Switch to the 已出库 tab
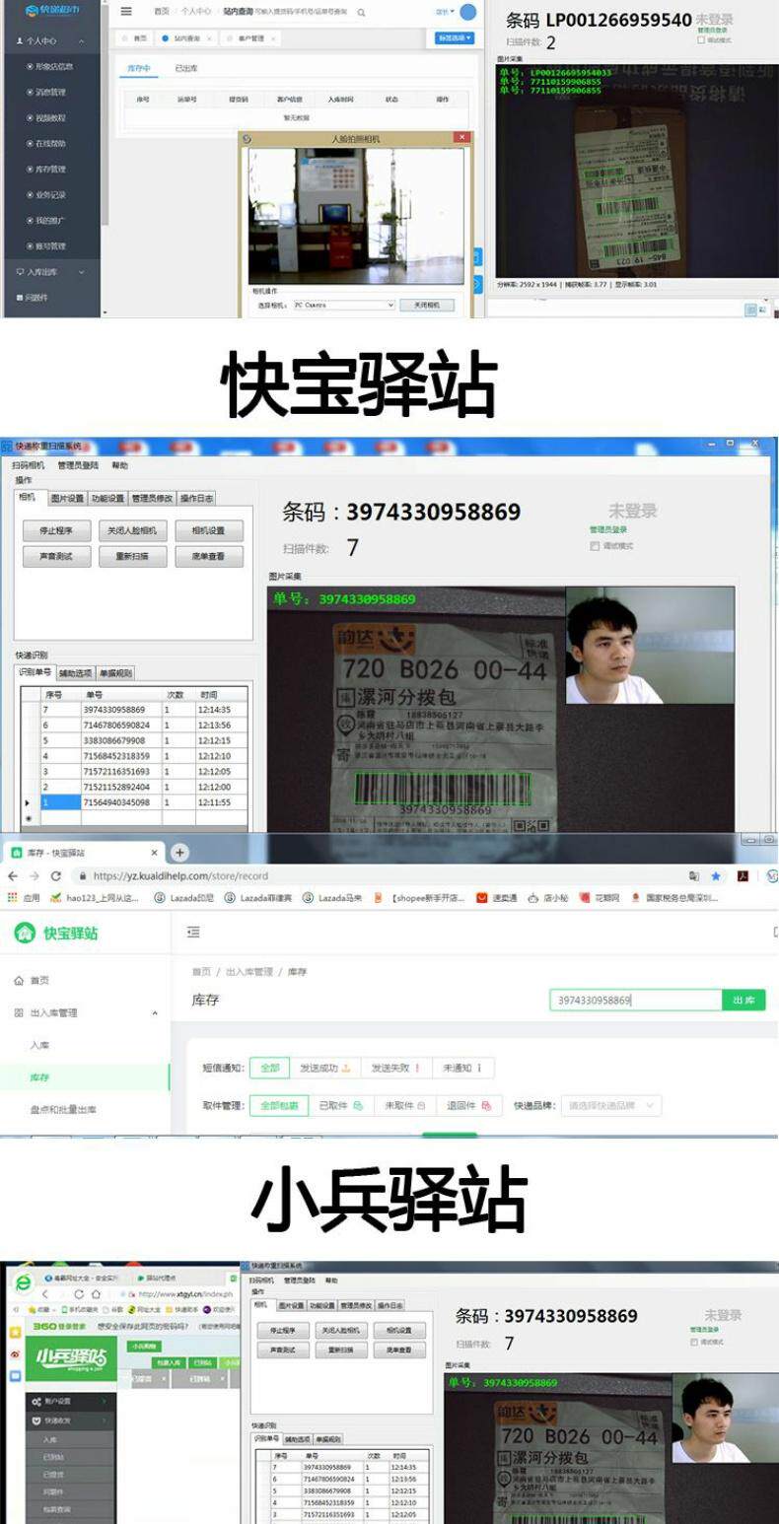The image size is (779, 1524). click(x=185, y=69)
